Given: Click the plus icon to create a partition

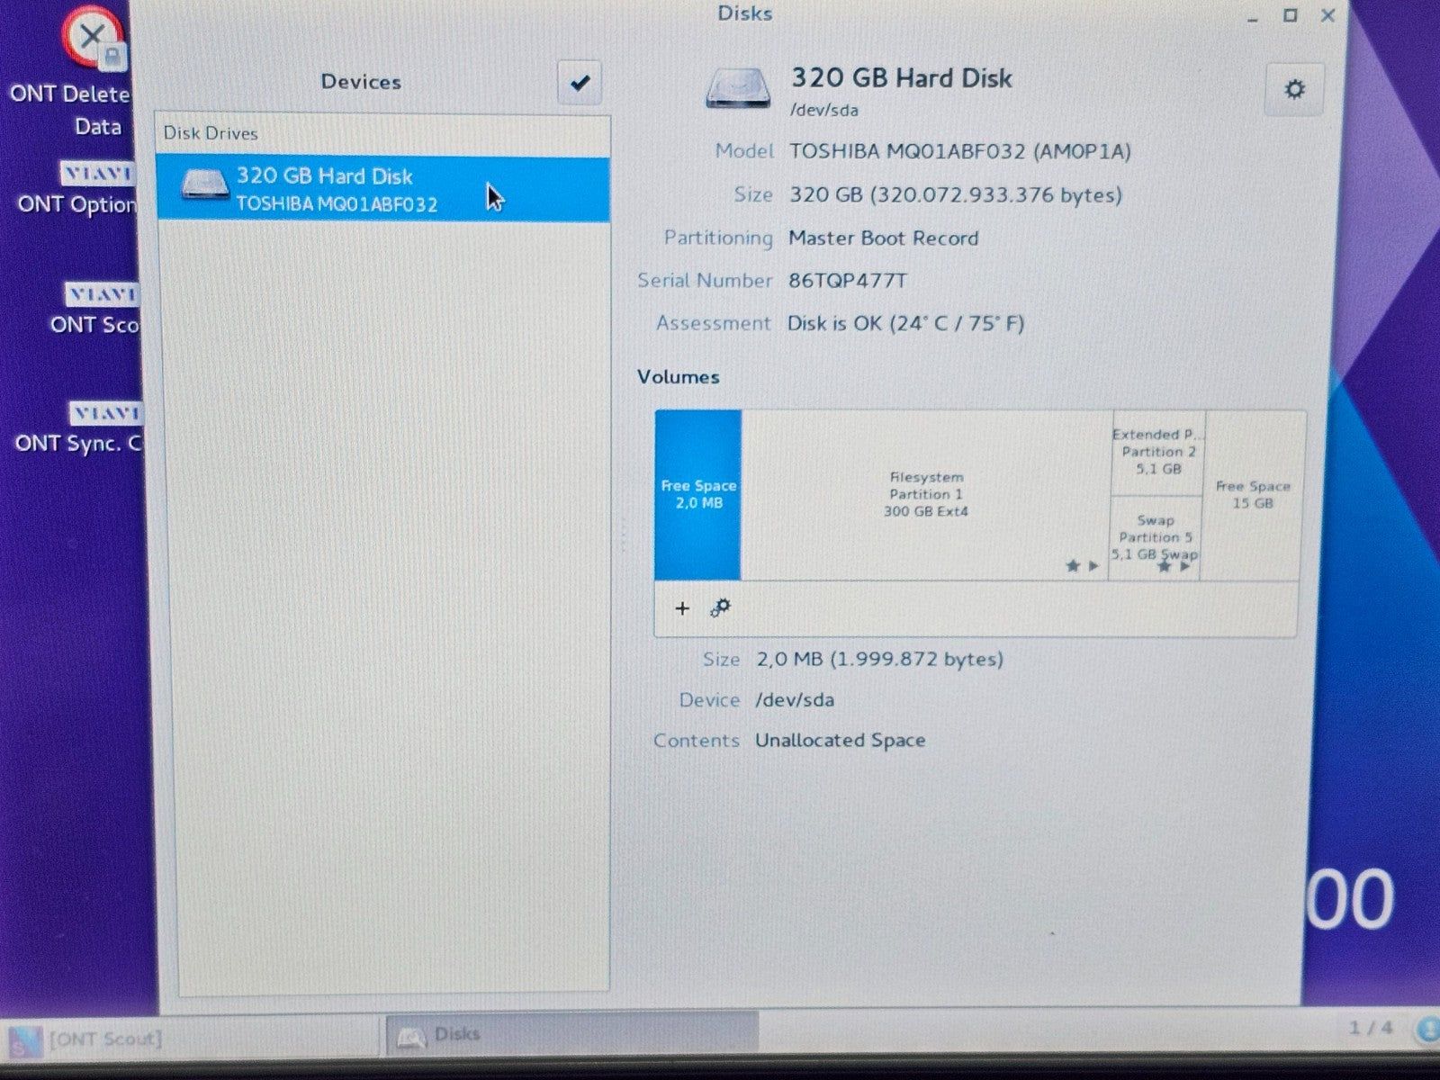Looking at the screenshot, I should click(681, 608).
